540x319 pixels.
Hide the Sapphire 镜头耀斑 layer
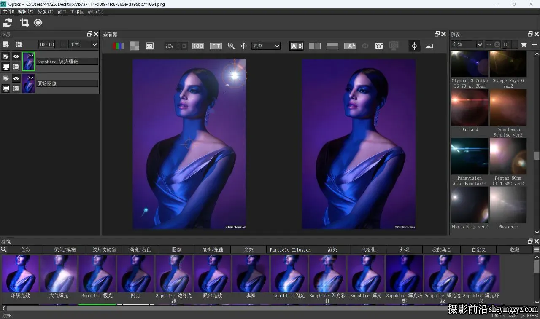point(16,56)
